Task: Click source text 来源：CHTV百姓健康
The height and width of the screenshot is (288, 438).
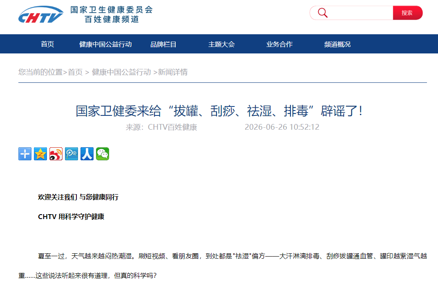Action: [161, 127]
